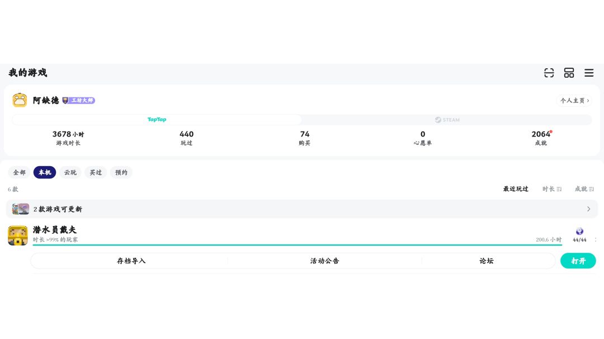Click the updatable games thumbnail icons
Viewport: 604px width, 339px height.
[21, 209]
